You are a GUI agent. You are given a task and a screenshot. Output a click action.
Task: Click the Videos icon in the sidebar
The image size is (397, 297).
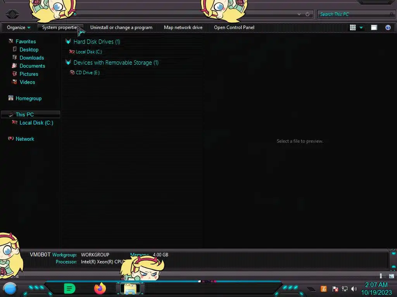14,82
